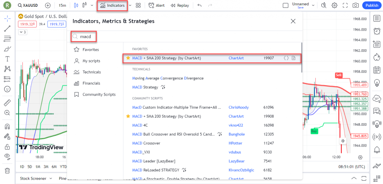Add MACD 4C community script
Screen dimensions: 383x184
pos(140,125)
